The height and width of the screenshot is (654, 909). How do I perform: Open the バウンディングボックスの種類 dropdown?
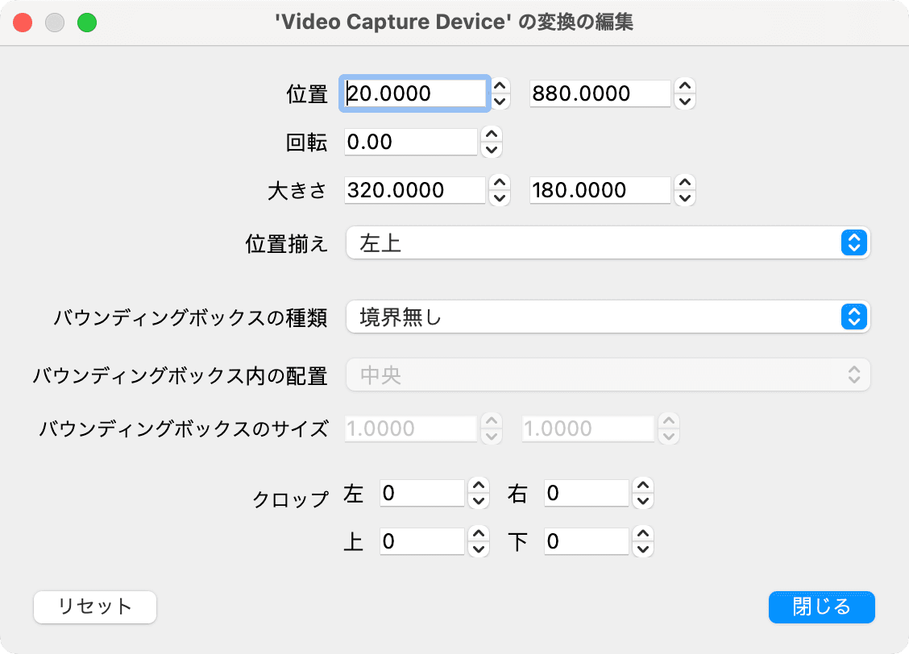click(608, 317)
